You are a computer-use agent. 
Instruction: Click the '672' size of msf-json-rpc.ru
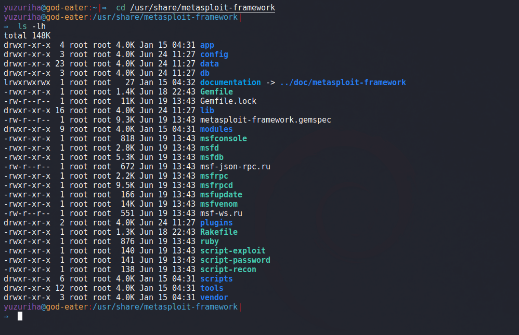click(x=127, y=167)
